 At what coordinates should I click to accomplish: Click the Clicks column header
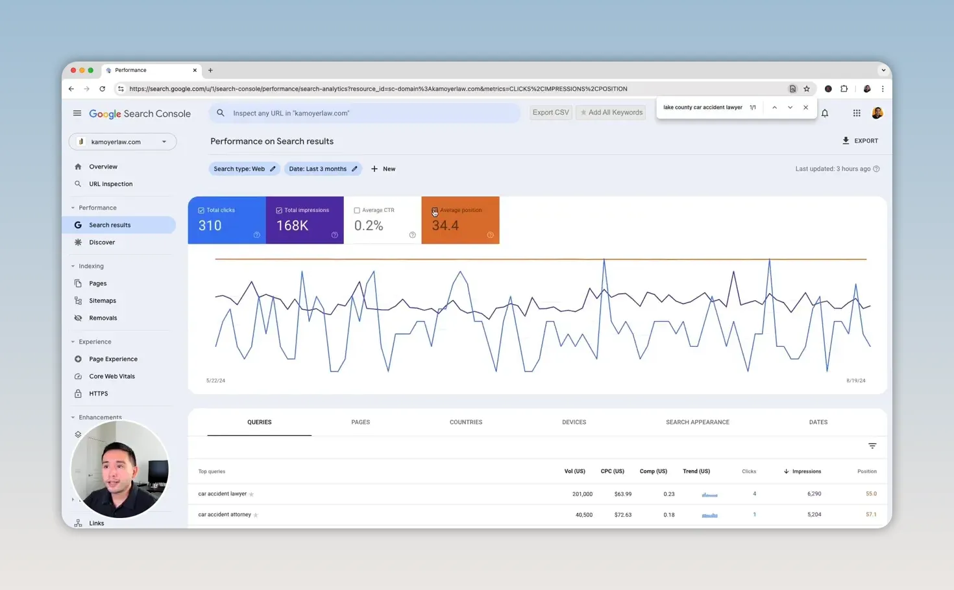pyautogui.click(x=749, y=472)
